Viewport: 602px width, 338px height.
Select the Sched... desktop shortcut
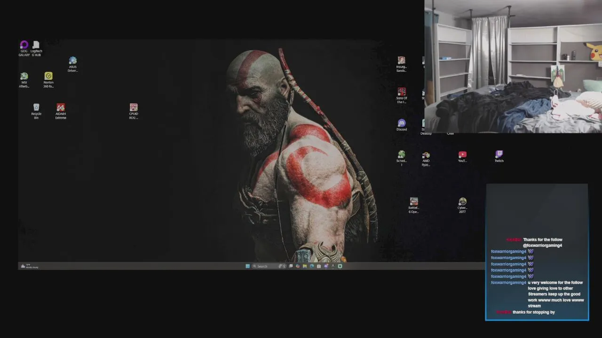pyautogui.click(x=401, y=158)
